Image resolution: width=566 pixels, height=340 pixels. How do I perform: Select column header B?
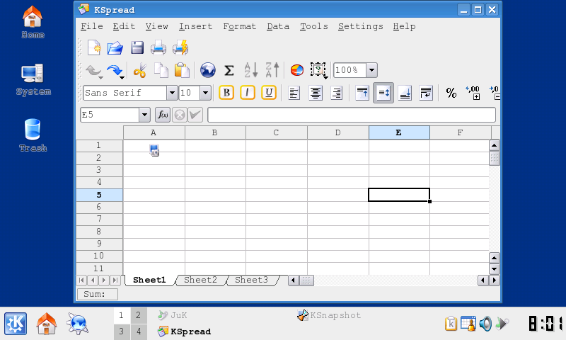(215, 132)
